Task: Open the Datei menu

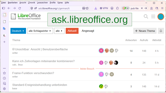Action: [x=3, y=3]
